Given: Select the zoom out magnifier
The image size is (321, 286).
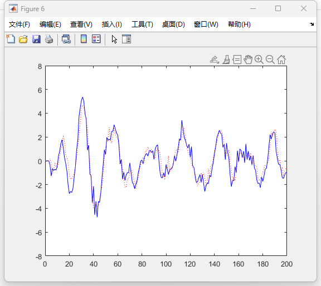Looking at the screenshot, I should click(270, 60).
